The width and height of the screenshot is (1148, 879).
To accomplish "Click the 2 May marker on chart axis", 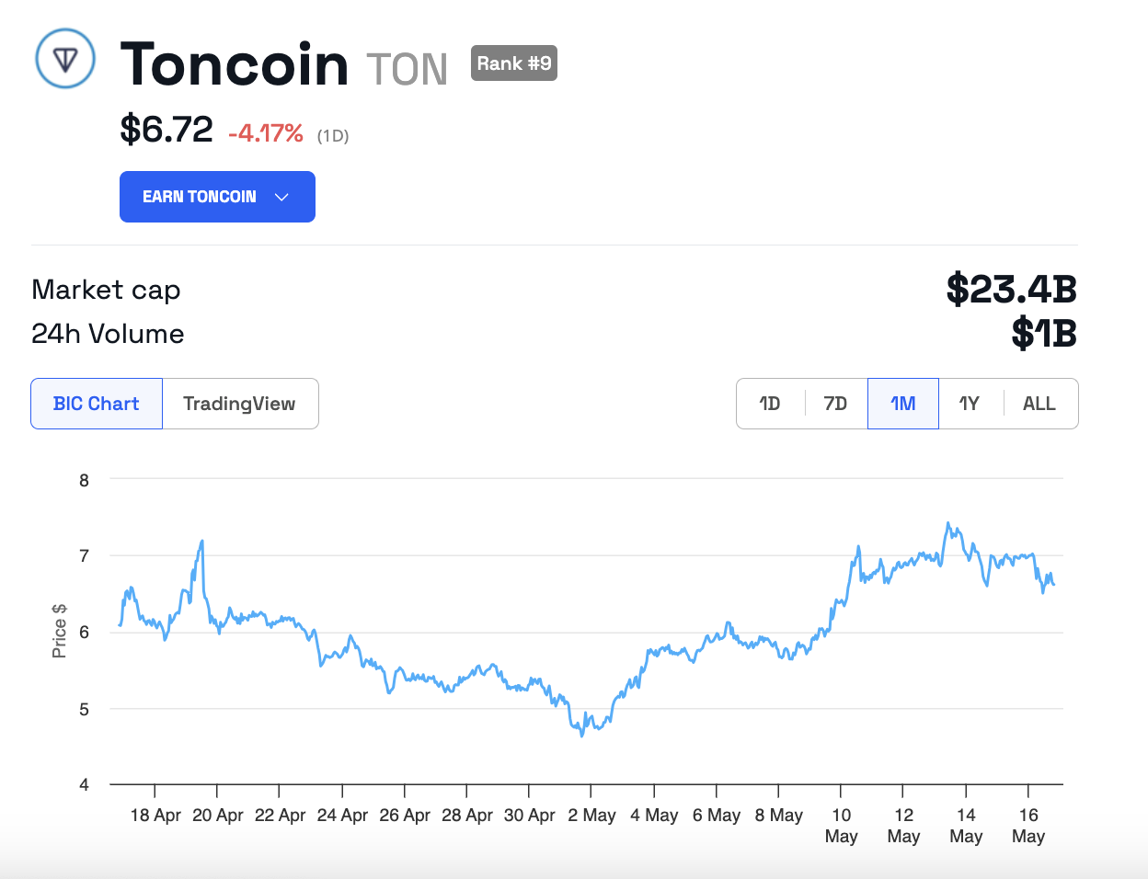I will tap(591, 815).
